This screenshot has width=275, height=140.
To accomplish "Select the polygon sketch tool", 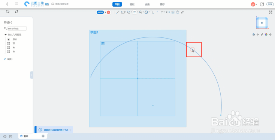I will (140, 12).
